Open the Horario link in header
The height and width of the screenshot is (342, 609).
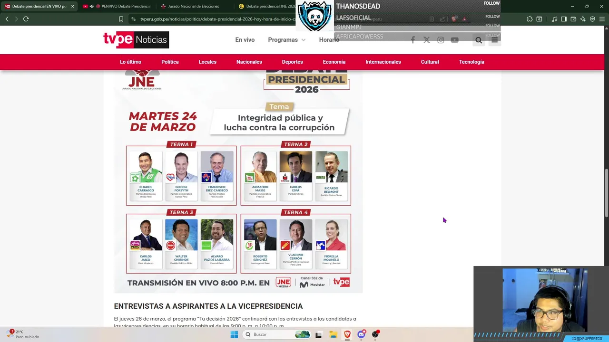329,40
